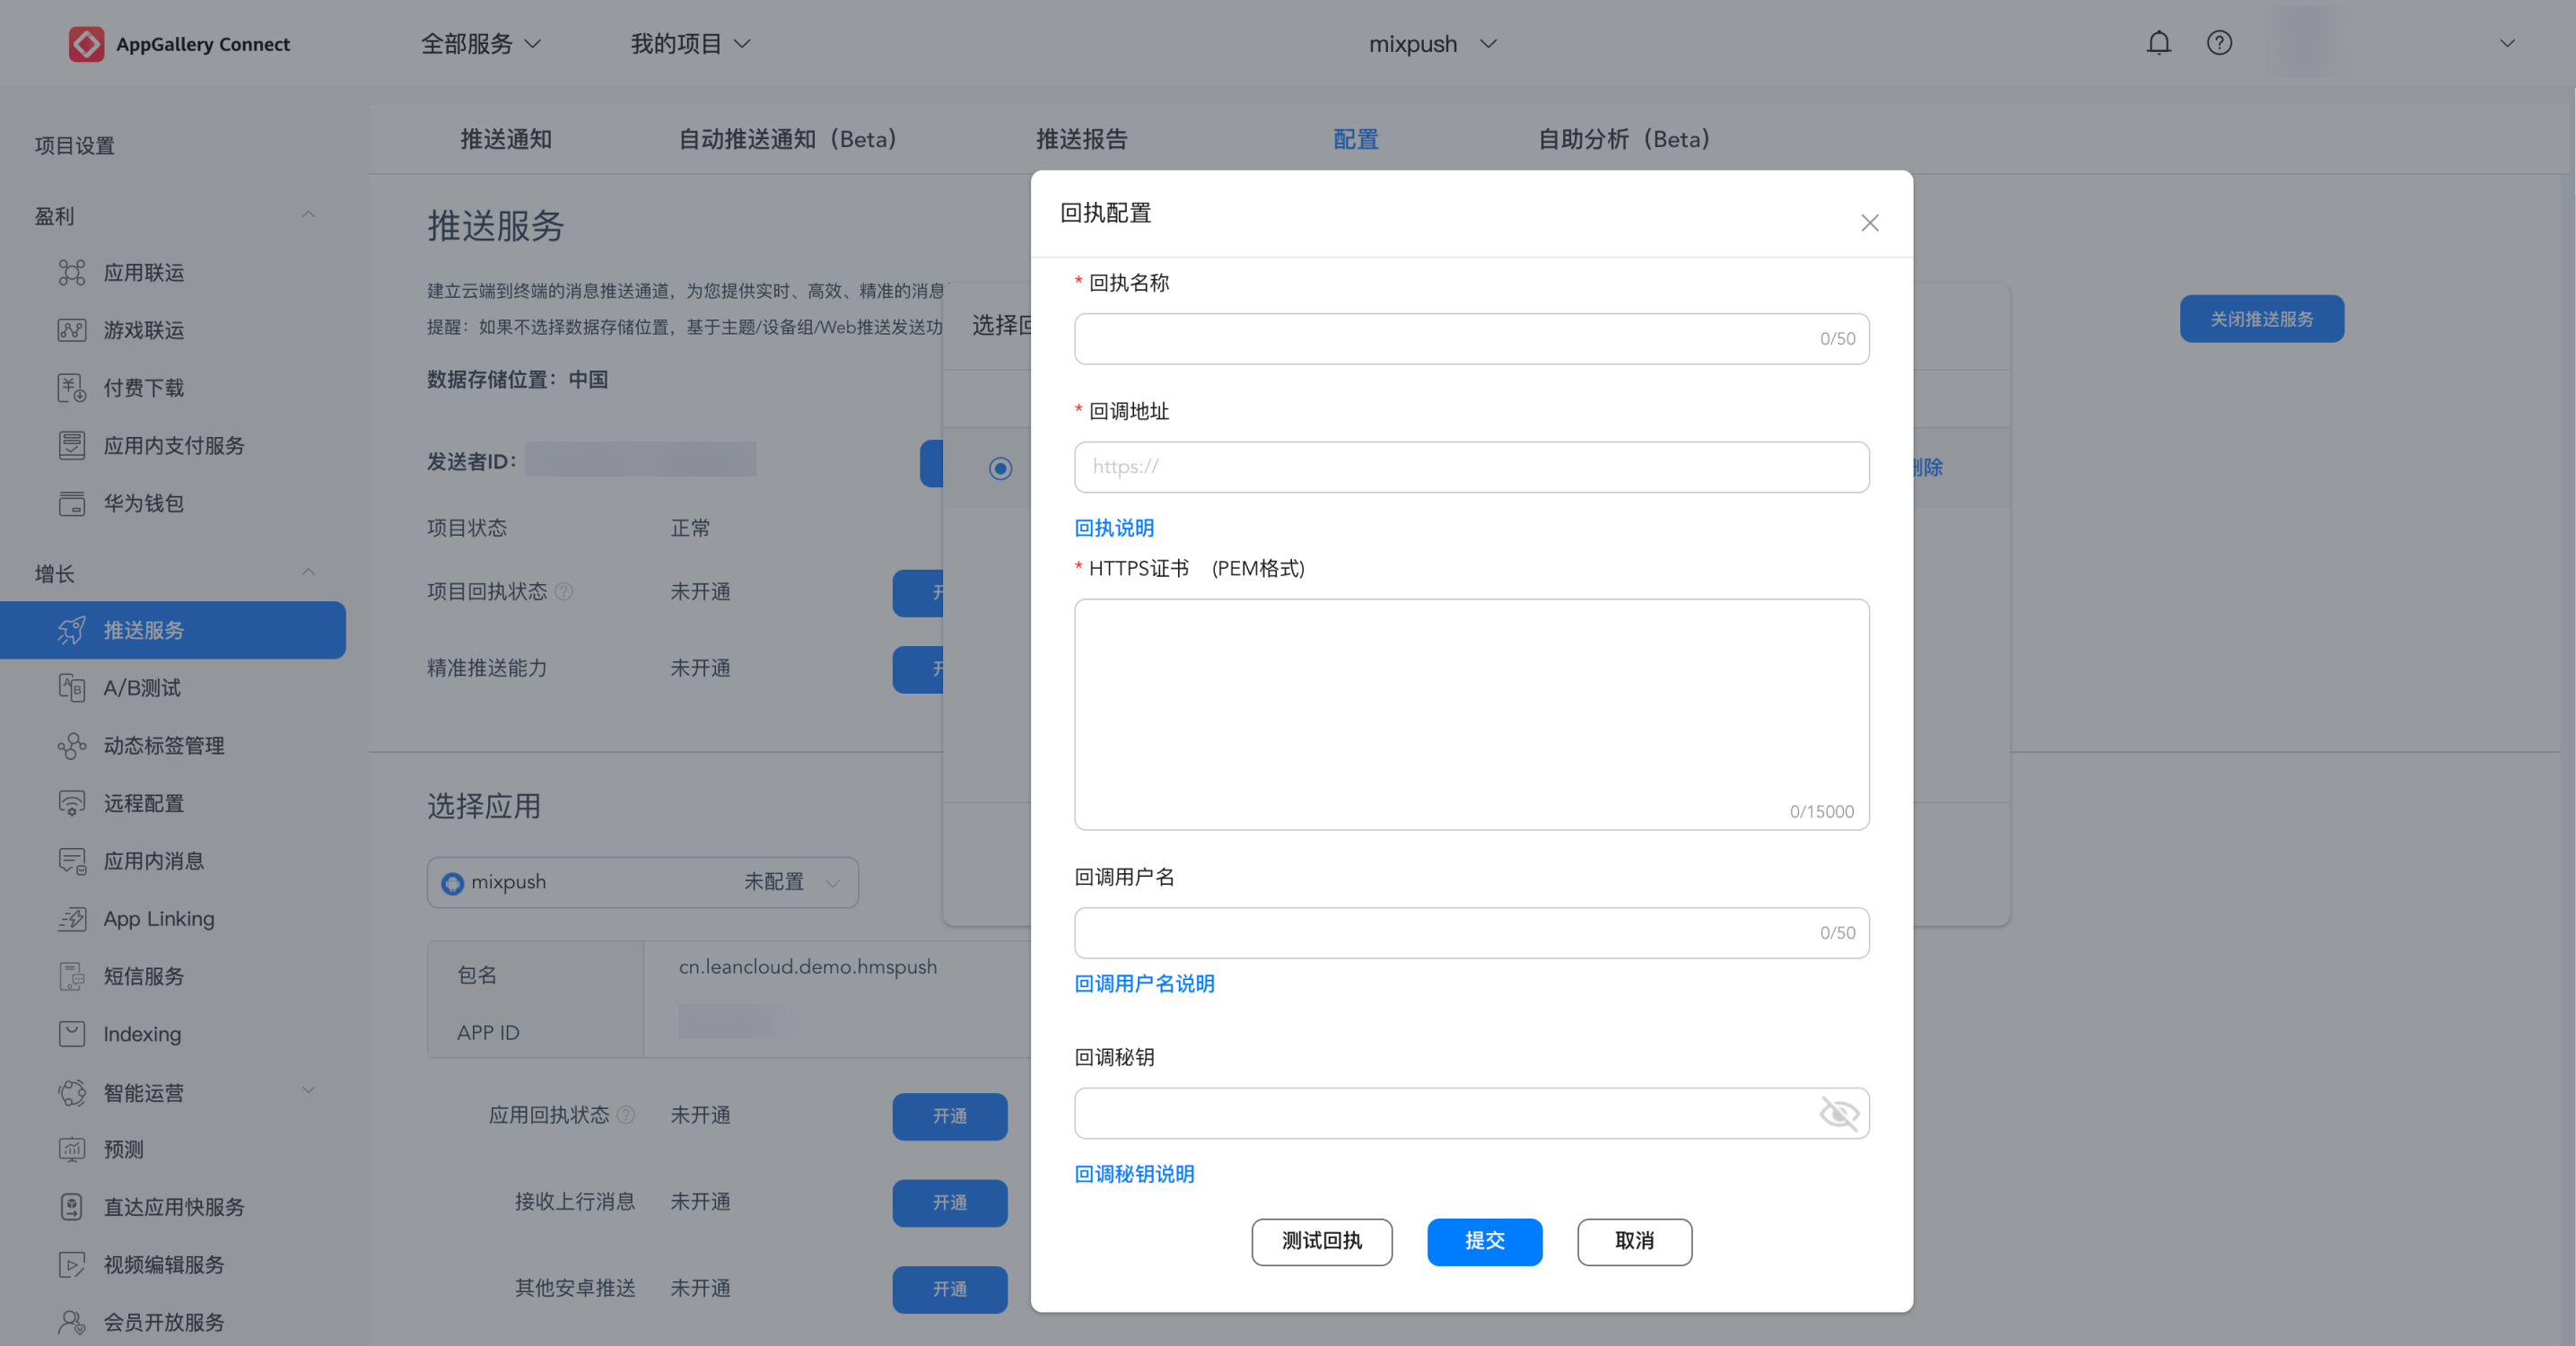2576x1346 pixels.
Task: Select 推送服务 via its rocket icon
Action: (72, 630)
